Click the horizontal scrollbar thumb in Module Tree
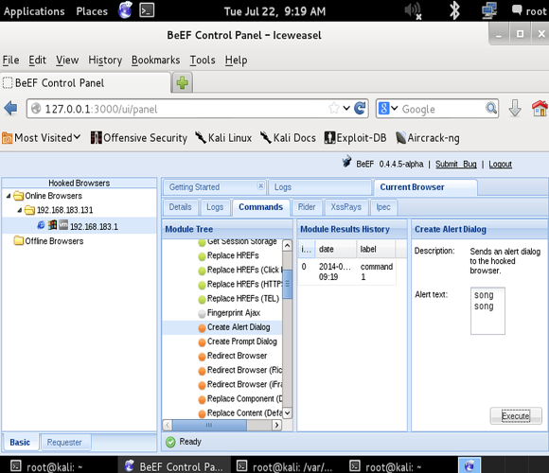 point(209,425)
